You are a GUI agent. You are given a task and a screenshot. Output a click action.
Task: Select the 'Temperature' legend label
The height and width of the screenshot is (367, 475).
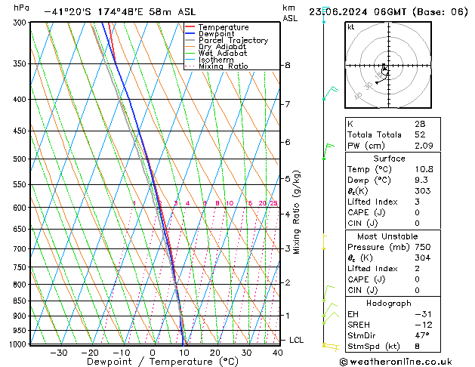pyautogui.click(x=224, y=27)
